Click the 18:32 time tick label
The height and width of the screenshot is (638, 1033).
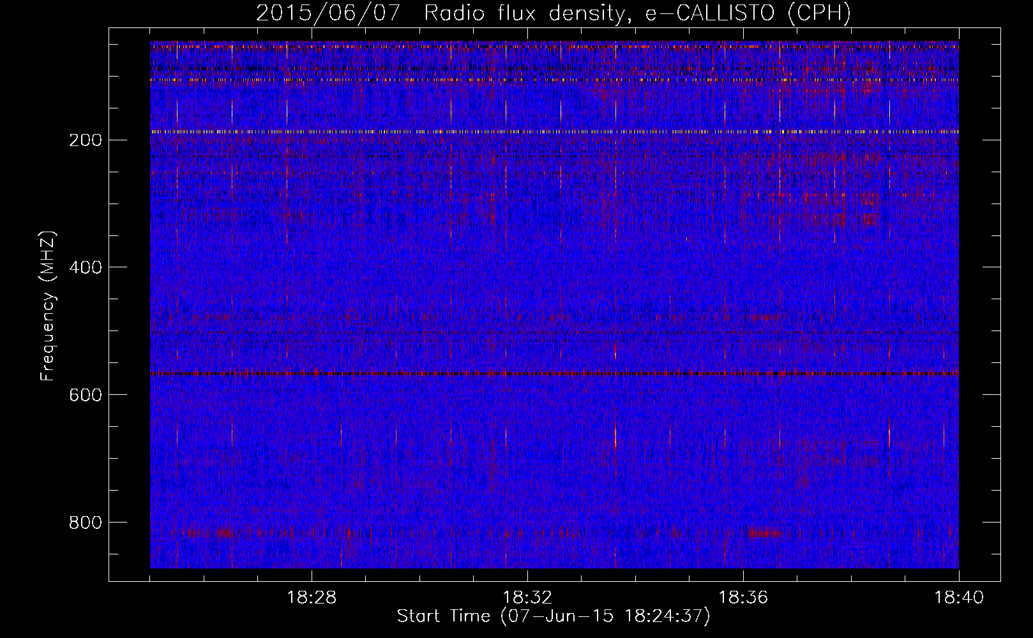tap(527, 598)
